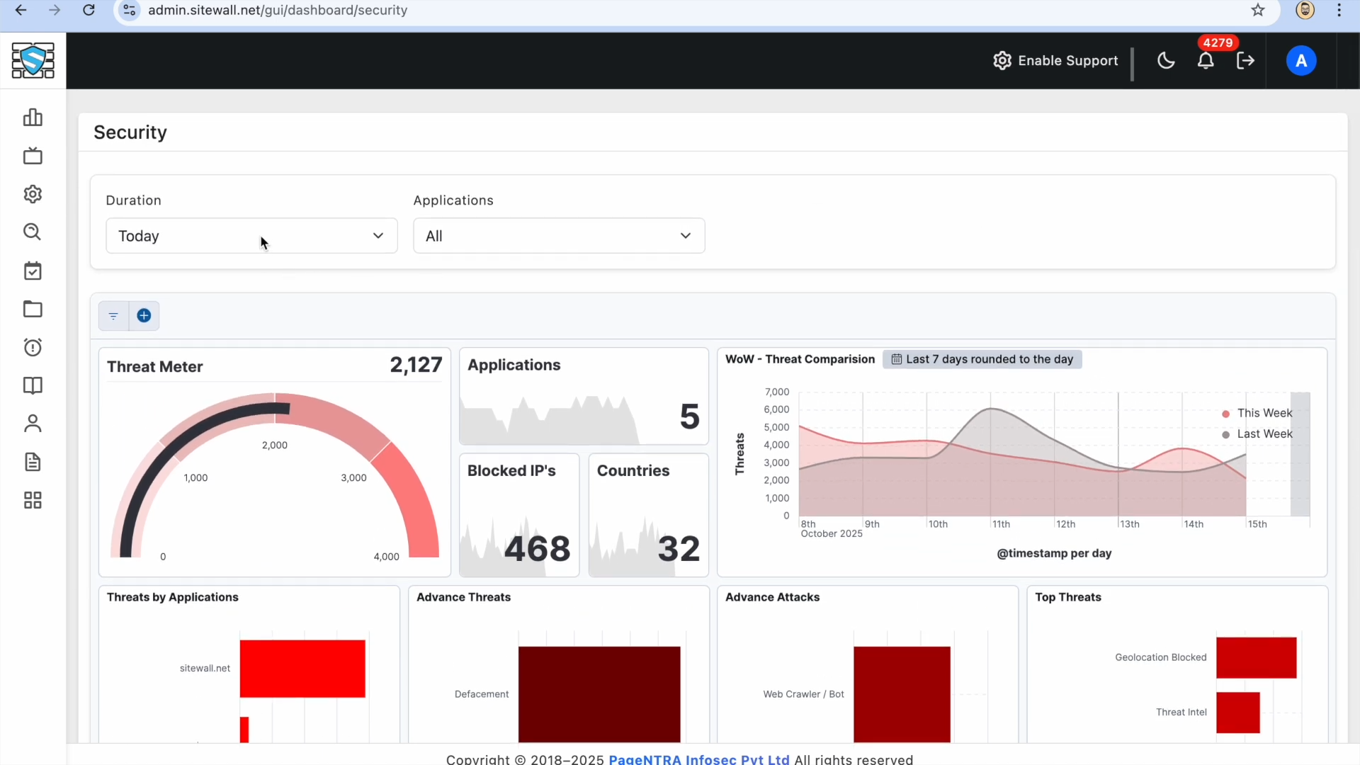Open the blue A user avatar

pos(1301,61)
